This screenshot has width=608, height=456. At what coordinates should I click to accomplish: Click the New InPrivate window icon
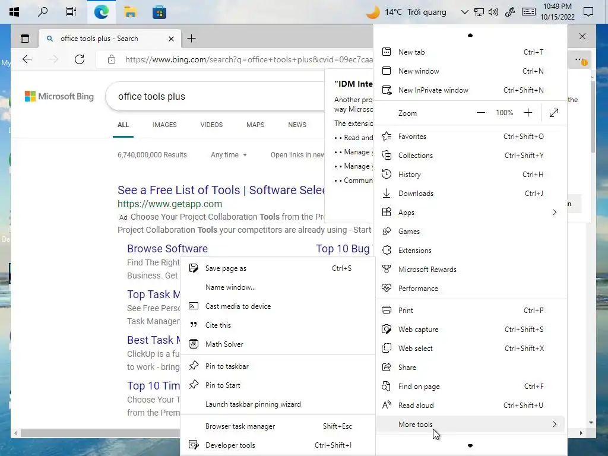point(387,90)
